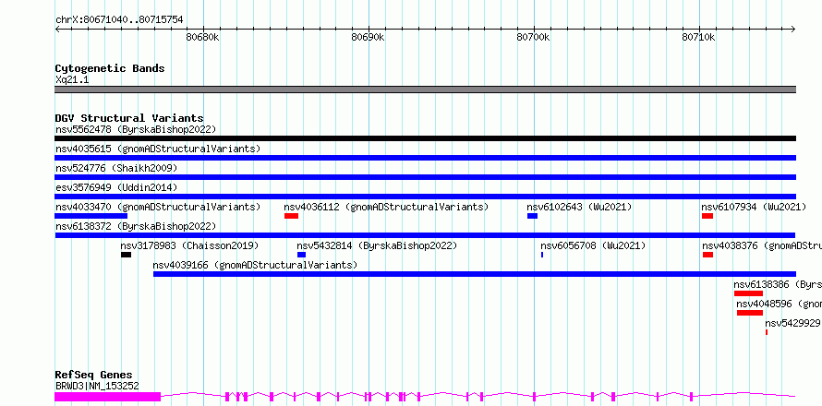Click the Xq21.1 band label
Viewport: 822px width, 406px height.
[72, 79]
